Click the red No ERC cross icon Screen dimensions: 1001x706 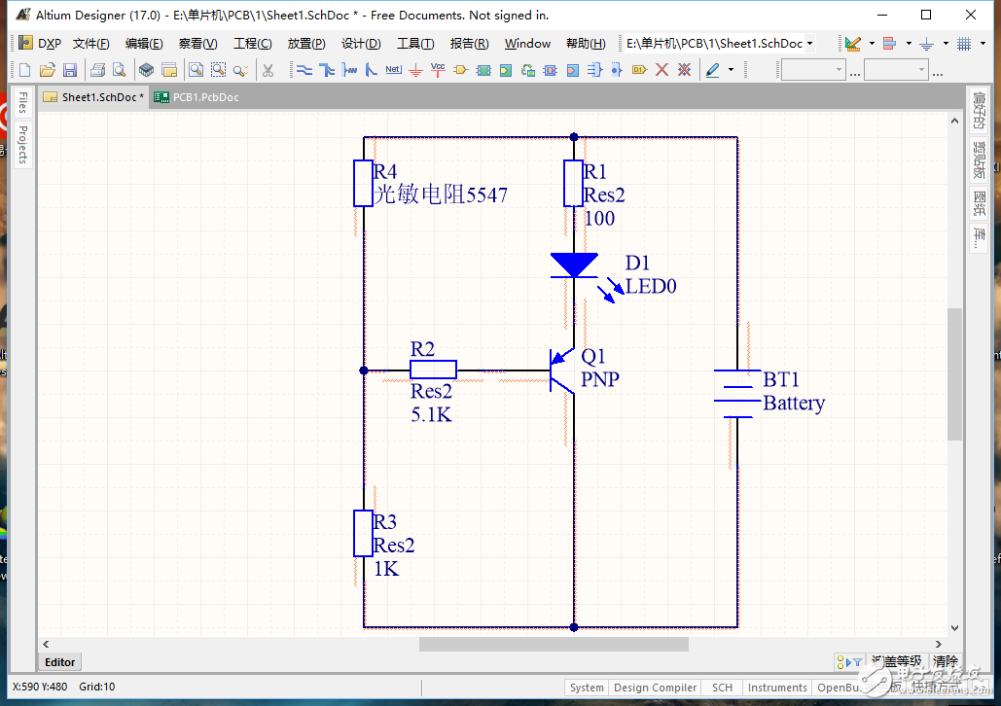[661, 70]
